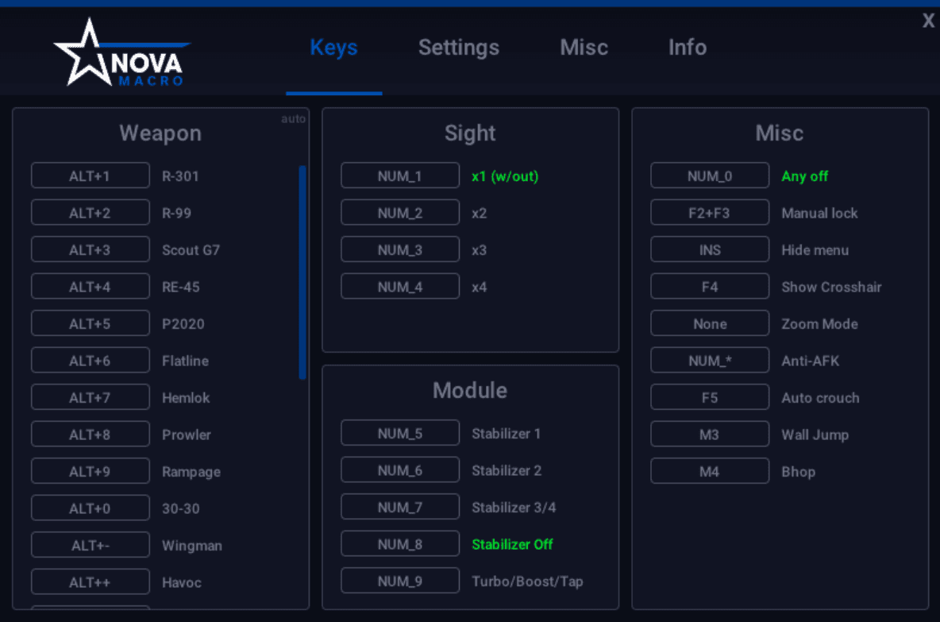Select the Wingman weapon name

click(192, 546)
